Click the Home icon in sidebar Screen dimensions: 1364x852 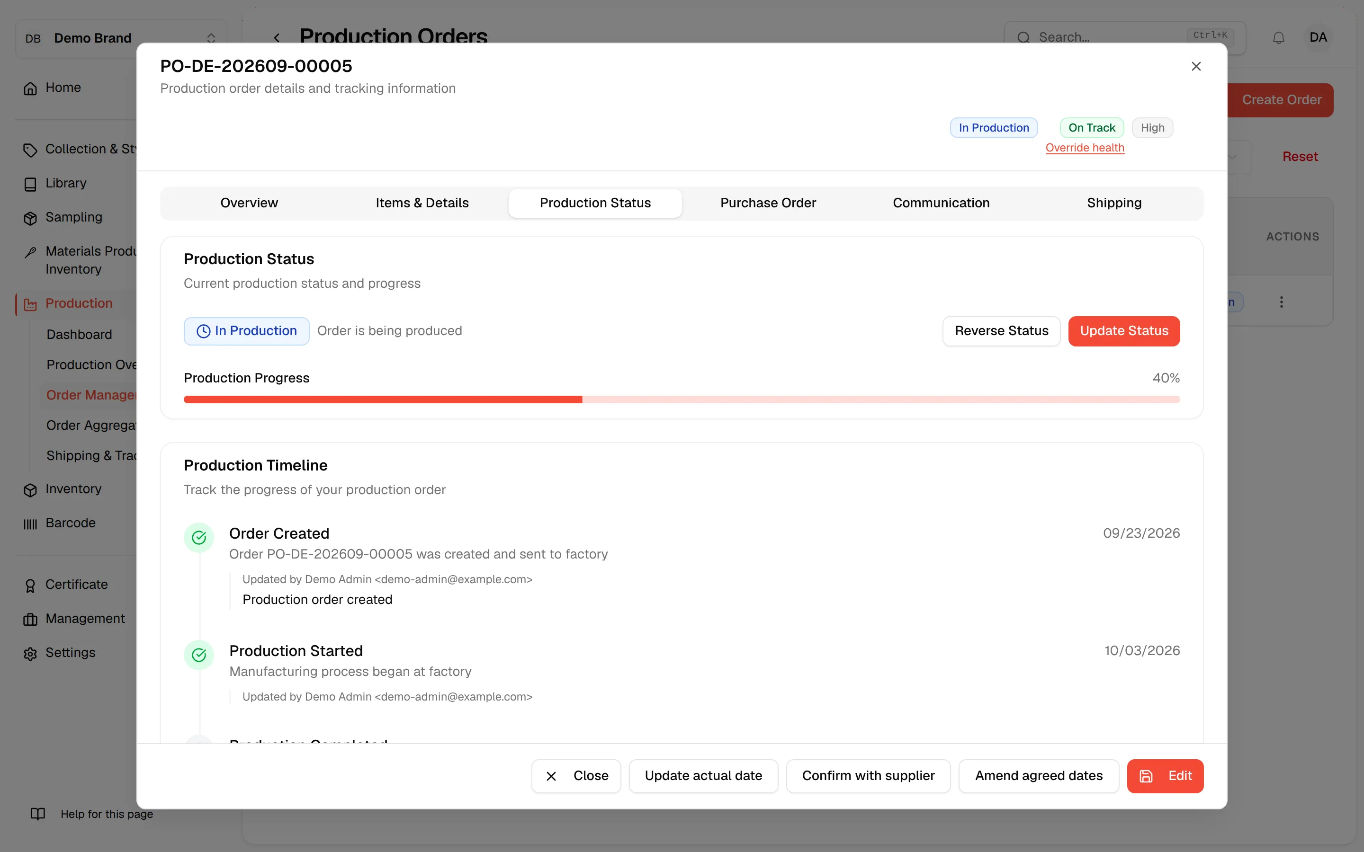[x=30, y=89]
